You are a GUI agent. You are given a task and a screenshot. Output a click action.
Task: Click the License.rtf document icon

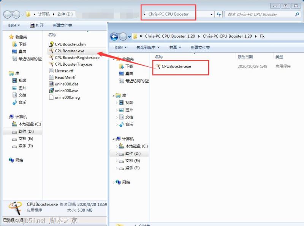coord(51,71)
